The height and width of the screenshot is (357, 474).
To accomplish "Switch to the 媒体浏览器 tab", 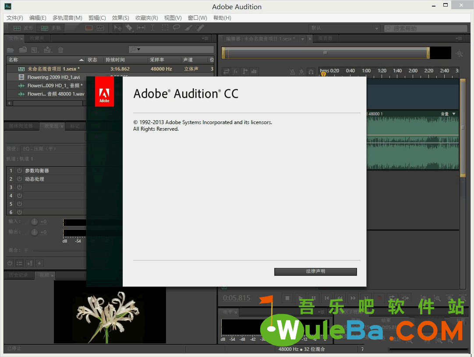I will tap(21, 126).
